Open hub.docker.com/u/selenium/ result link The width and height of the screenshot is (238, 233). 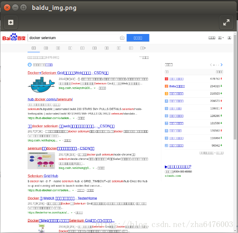point(50,99)
